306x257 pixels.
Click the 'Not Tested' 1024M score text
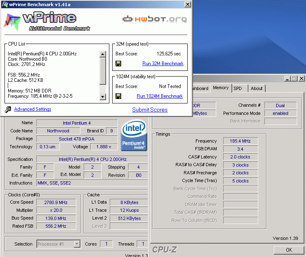(170, 86)
